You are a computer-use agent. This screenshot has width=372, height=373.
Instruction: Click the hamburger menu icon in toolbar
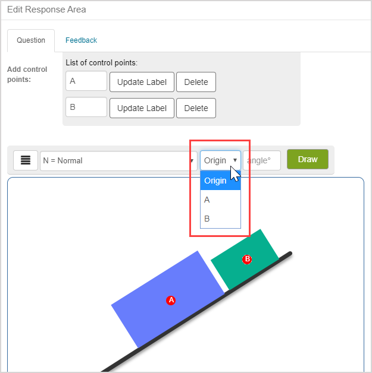[x=26, y=160]
